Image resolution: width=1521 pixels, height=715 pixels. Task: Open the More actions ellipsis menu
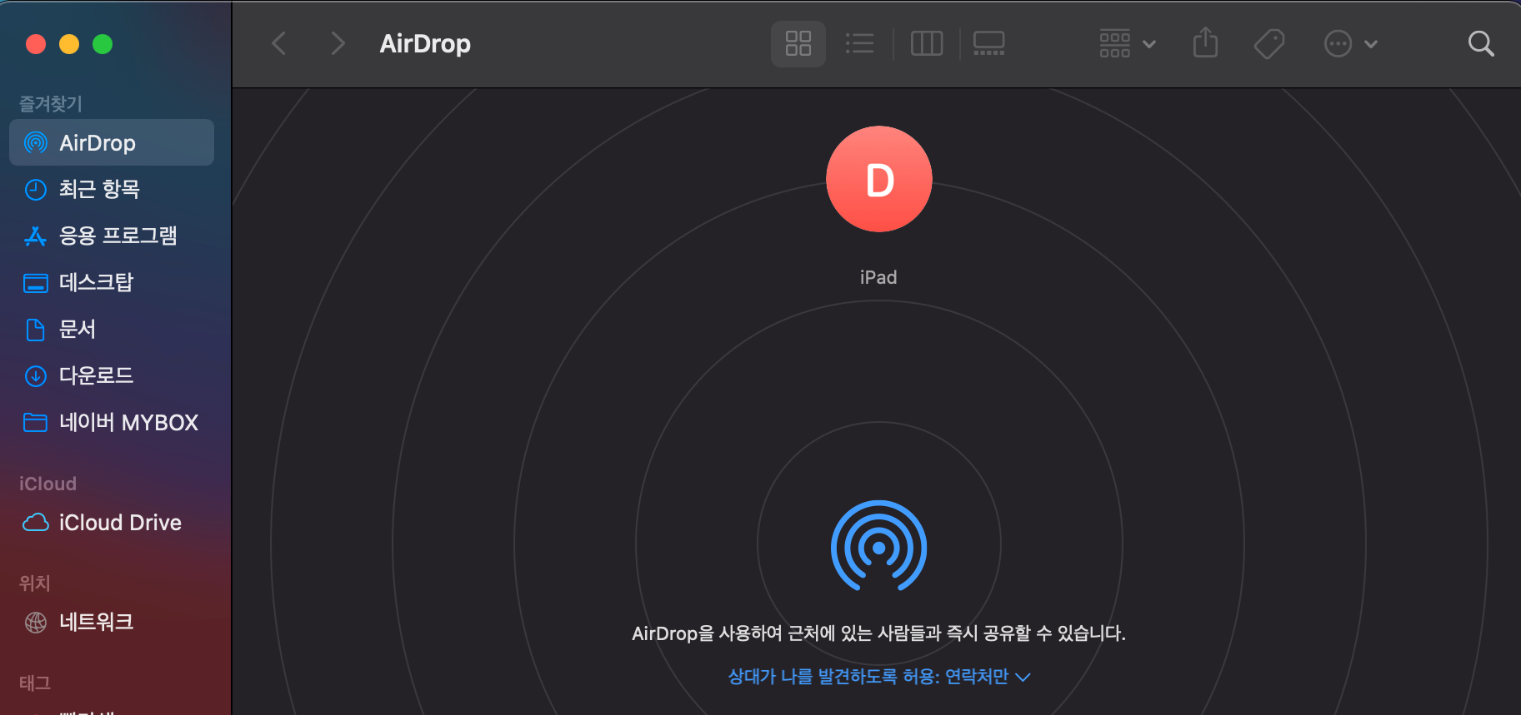pyautogui.click(x=1350, y=43)
